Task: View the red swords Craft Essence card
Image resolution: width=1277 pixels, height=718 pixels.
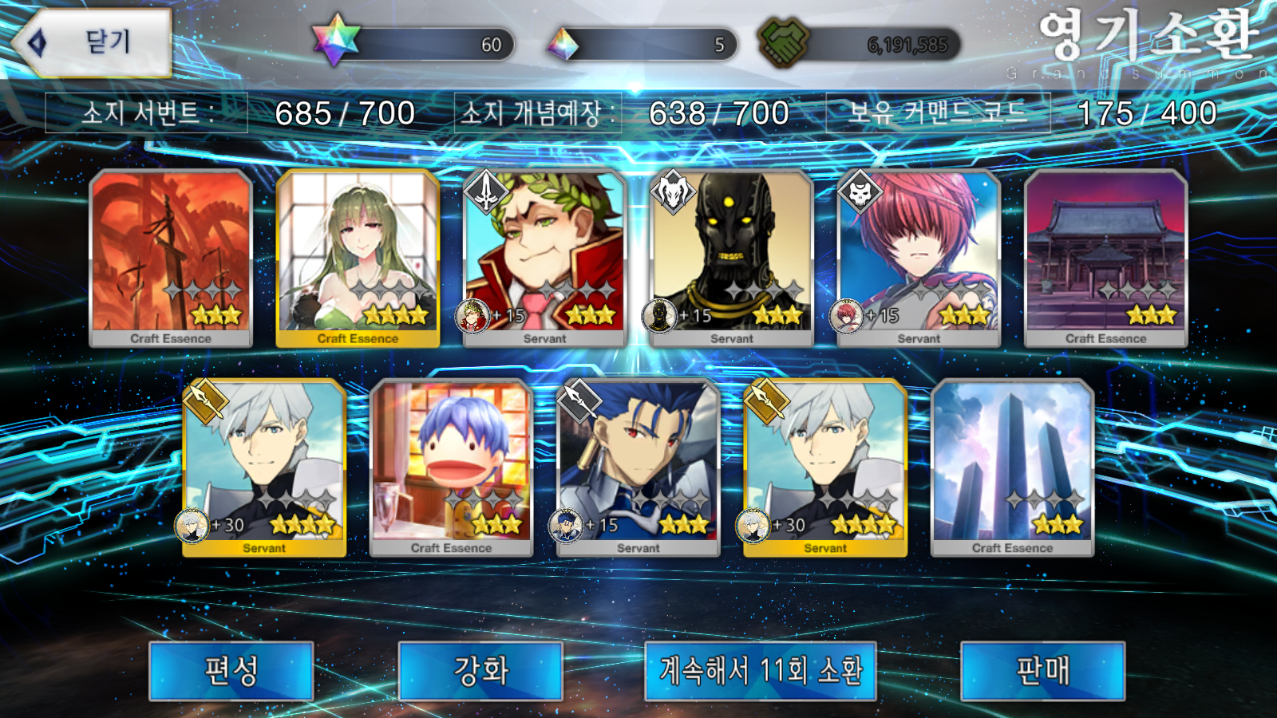Action: coord(171,258)
